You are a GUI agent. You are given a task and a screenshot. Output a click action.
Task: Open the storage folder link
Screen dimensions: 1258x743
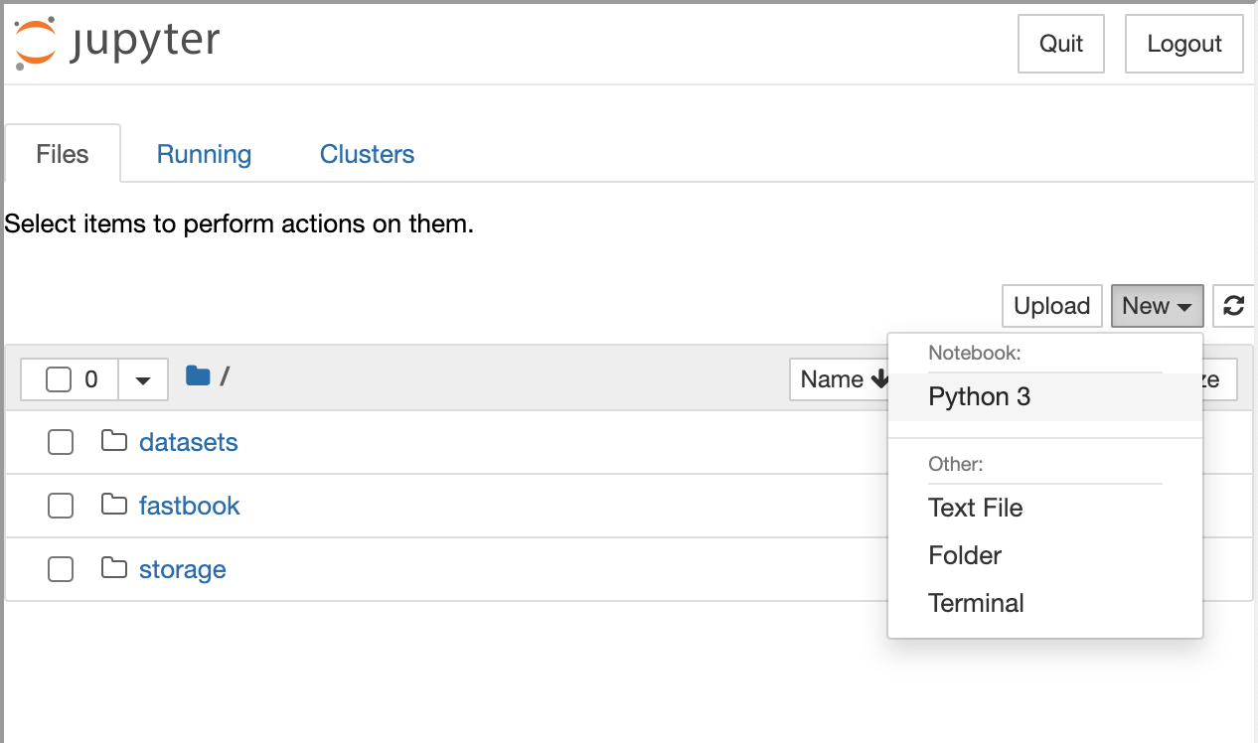(x=183, y=569)
